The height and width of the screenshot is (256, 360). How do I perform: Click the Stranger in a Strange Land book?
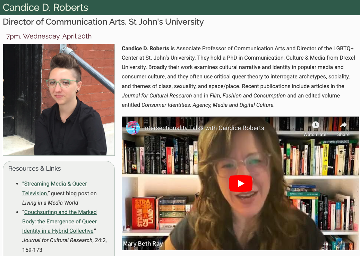144,213
